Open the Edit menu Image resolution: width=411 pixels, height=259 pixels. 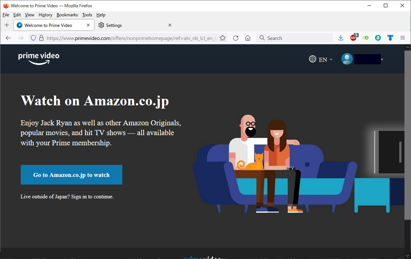coord(17,15)
